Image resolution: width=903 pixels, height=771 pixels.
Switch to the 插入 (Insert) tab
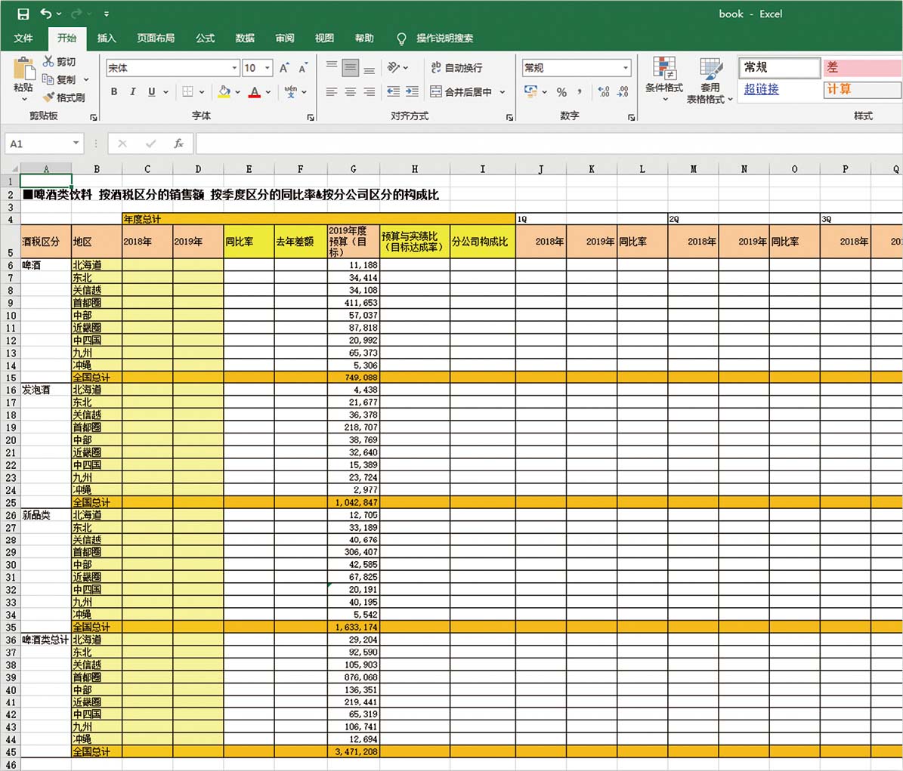click(107, 38)
